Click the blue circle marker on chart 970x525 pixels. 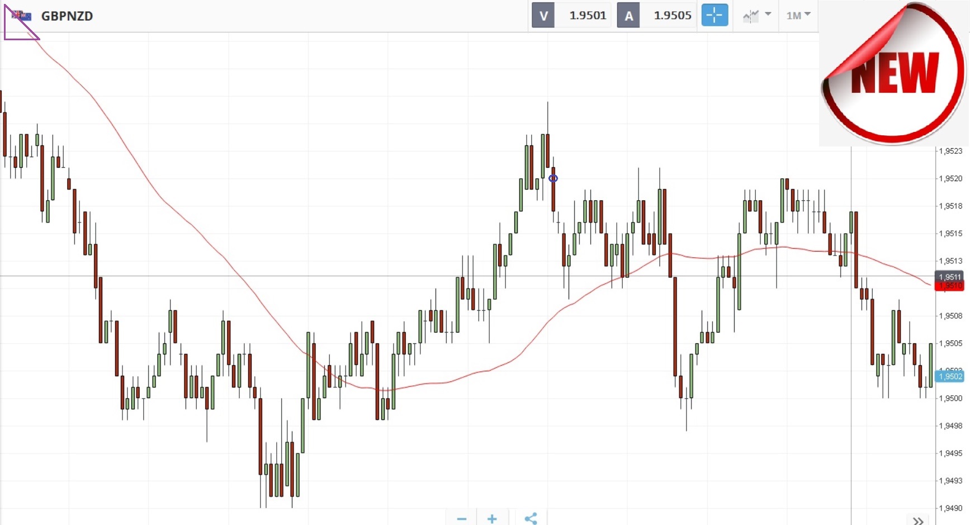pos(553,178)
